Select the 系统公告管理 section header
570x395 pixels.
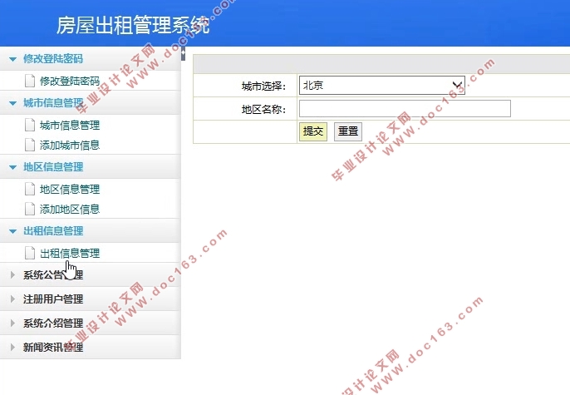pyautogui.click(x=90, y=275)
